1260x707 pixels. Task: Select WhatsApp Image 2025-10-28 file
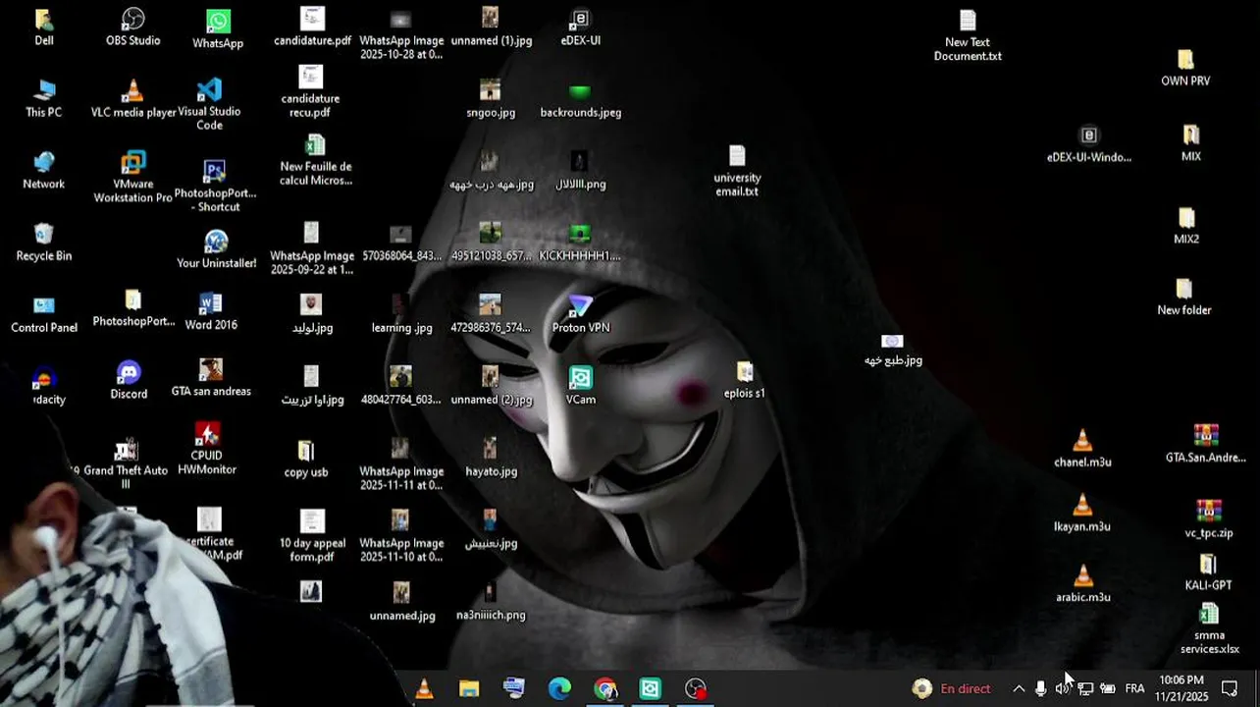click(400, 34)
